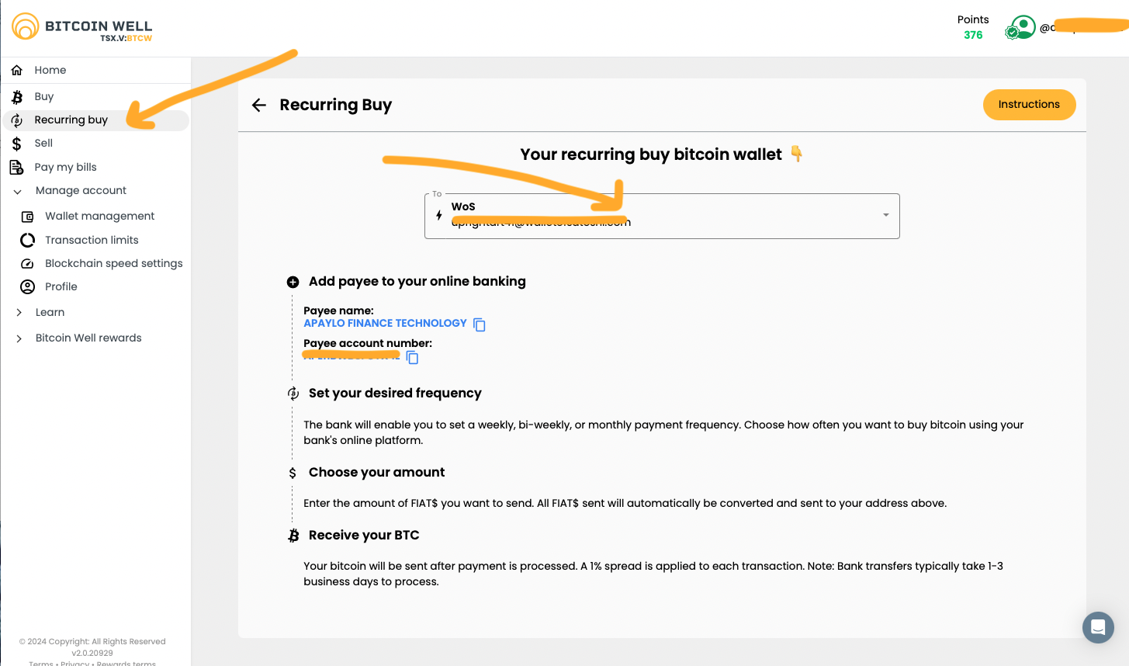Expand the Learn section
Viewport: 1129px width, 666px height.
pyautogui.click(x=50, y=313)
